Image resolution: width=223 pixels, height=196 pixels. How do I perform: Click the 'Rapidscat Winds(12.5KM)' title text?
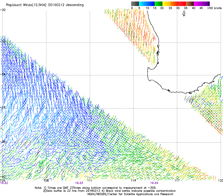(26, 5)
